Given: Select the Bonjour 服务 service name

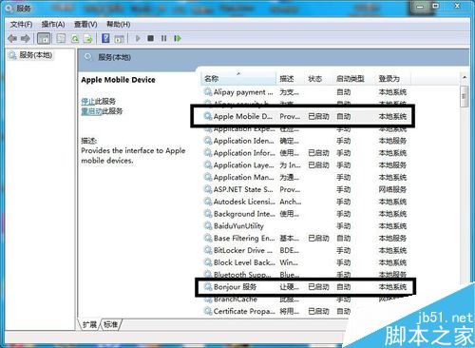Looking at the screenshot, I should pos(235,287).
